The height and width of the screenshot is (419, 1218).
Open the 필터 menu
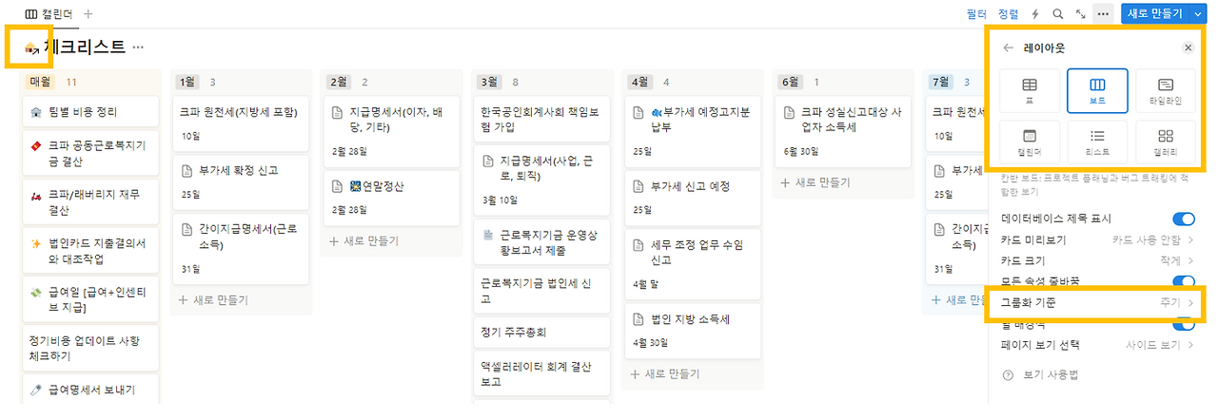coord(976,14)
